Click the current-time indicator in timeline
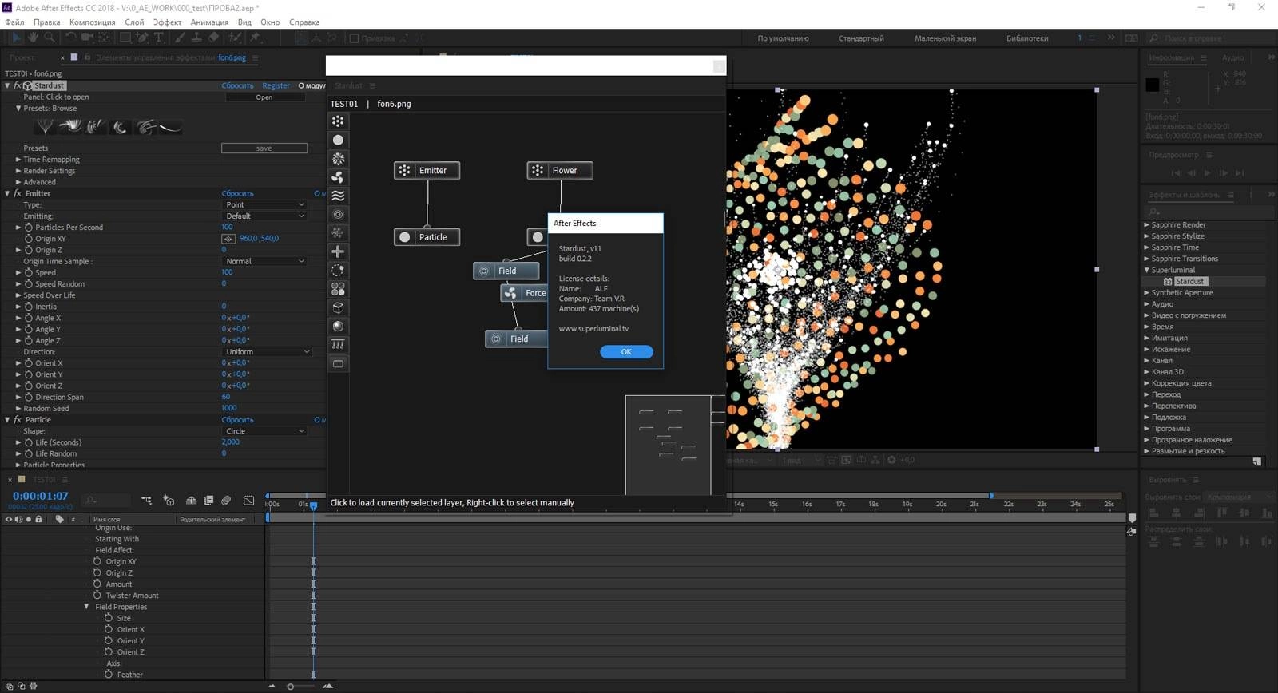The height and width of the screenshot is (693, 1278). click(313, 505)
